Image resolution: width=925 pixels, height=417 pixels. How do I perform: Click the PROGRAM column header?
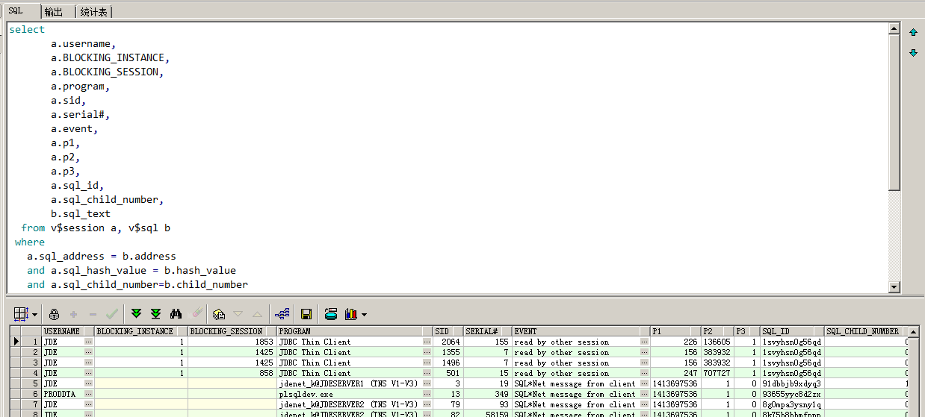click(x=355, y=331)
